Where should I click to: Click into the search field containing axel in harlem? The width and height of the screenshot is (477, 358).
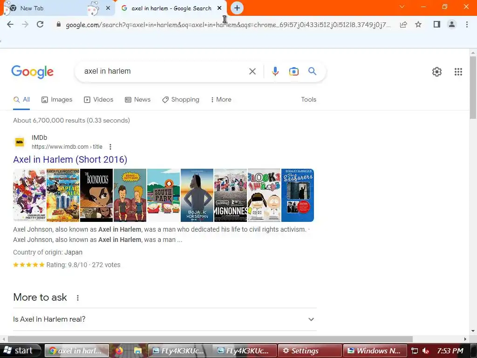[x=164, y=71]
